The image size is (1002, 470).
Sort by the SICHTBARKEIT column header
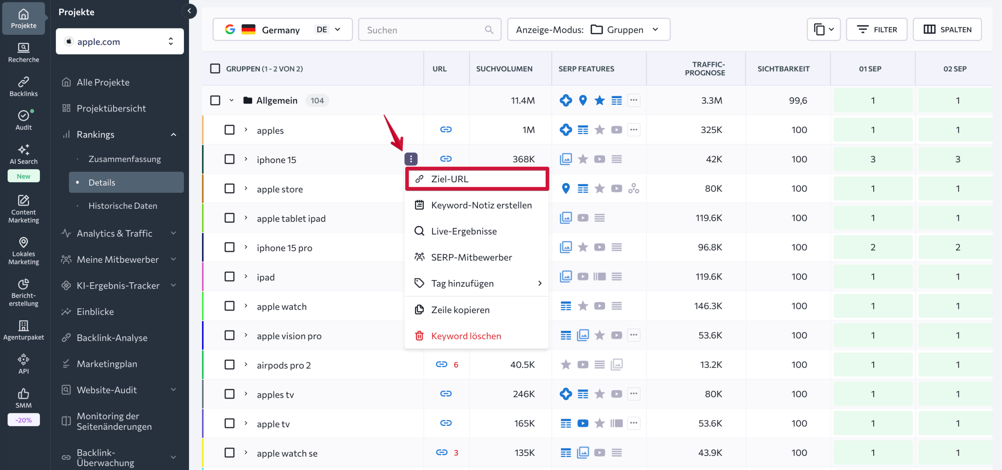pyautogui.click(x=783, y=69)
